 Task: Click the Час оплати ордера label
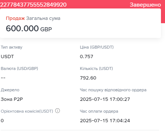99,111
